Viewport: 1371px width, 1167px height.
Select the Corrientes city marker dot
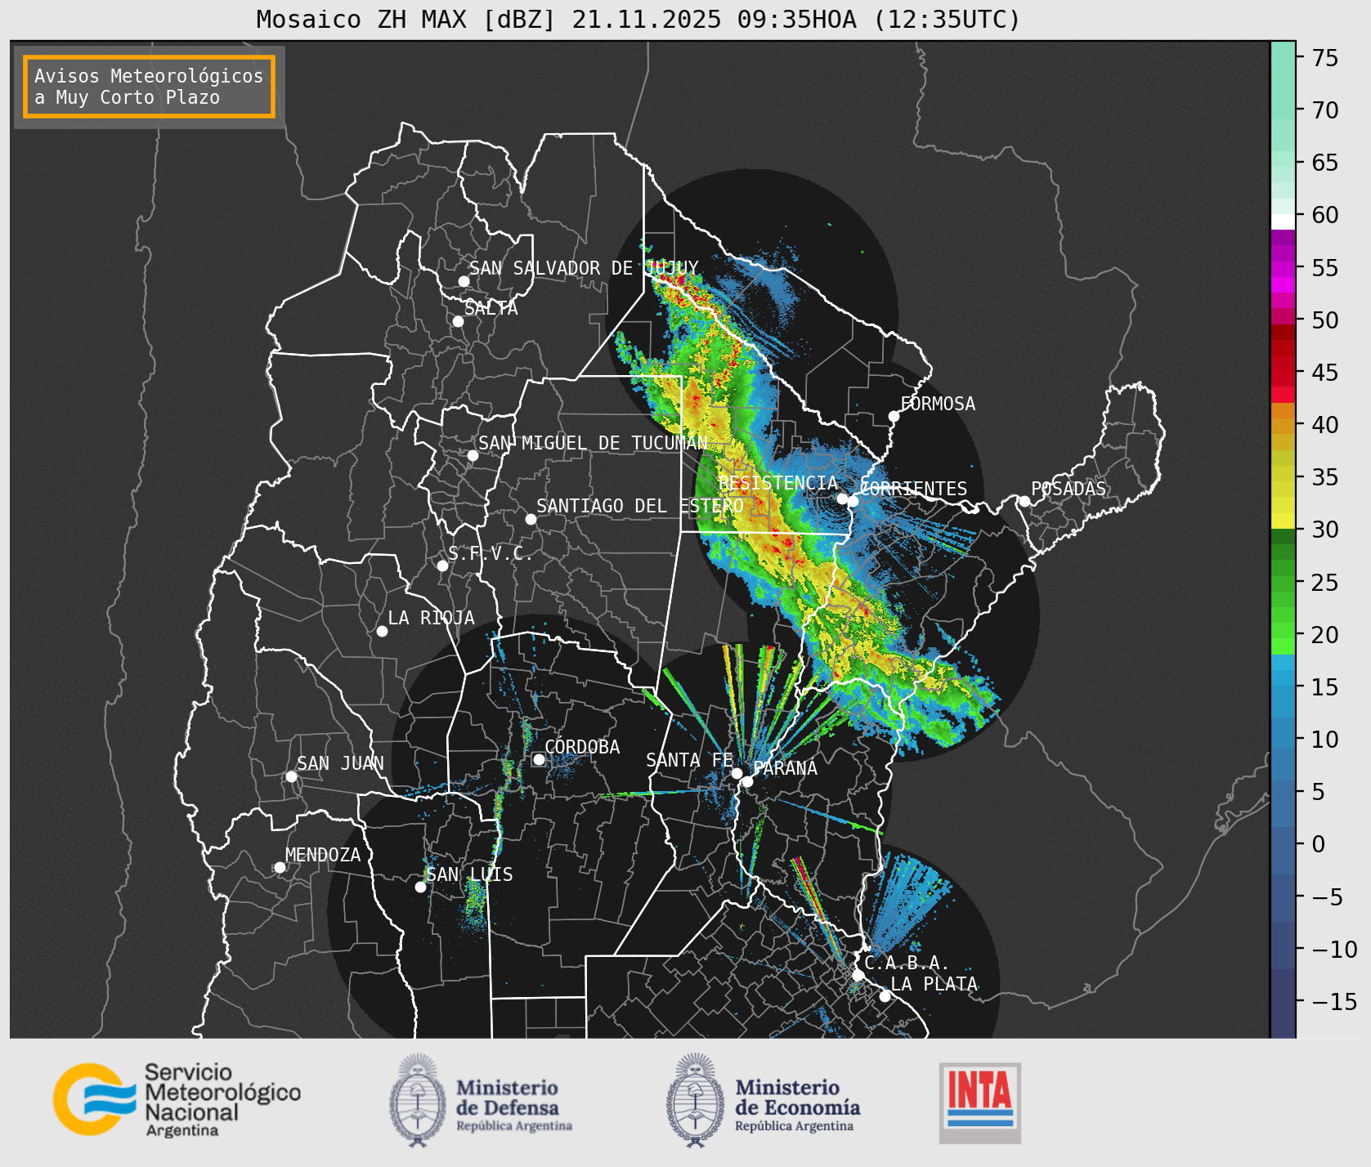tap(853, 501)
